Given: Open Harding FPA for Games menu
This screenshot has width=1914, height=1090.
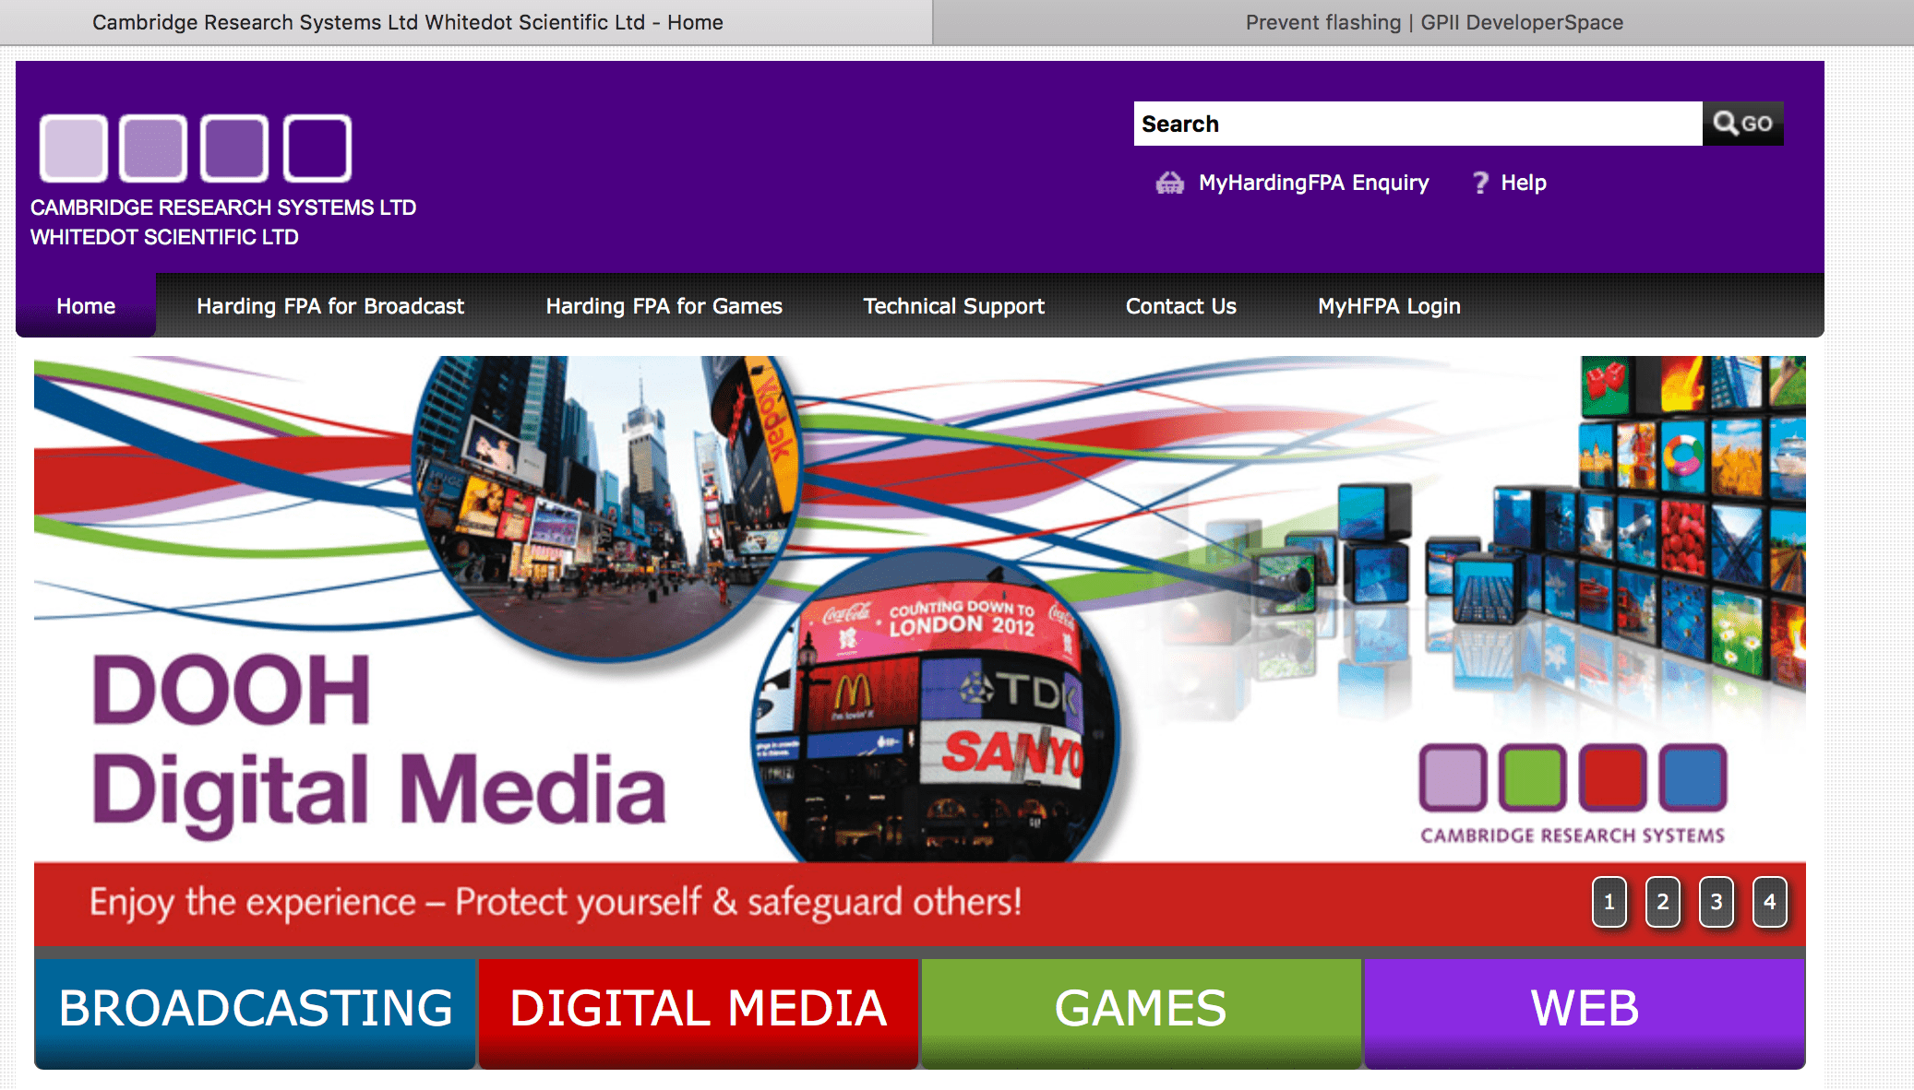Looking at the screenshot, I should [x=664, y=306].
